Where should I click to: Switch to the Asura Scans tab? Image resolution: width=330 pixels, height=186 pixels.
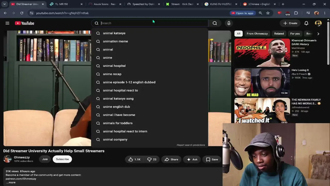point(105,4)
